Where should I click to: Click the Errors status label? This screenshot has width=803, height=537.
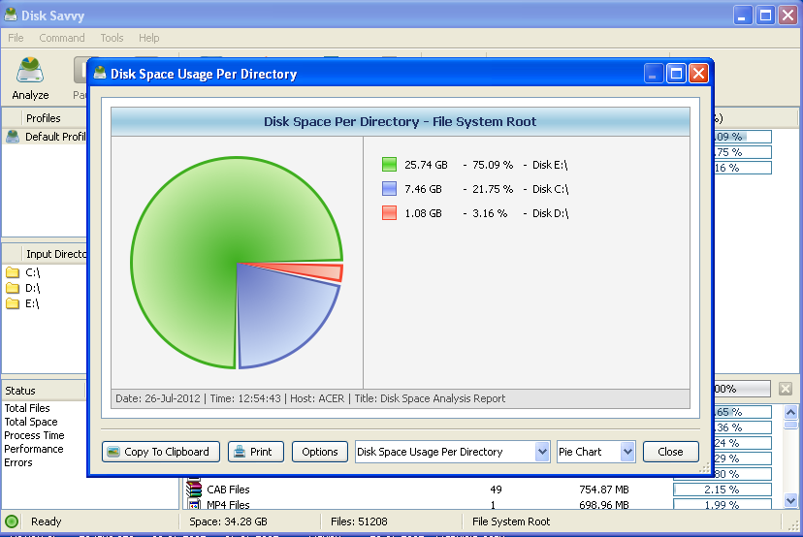click(18, 462)
